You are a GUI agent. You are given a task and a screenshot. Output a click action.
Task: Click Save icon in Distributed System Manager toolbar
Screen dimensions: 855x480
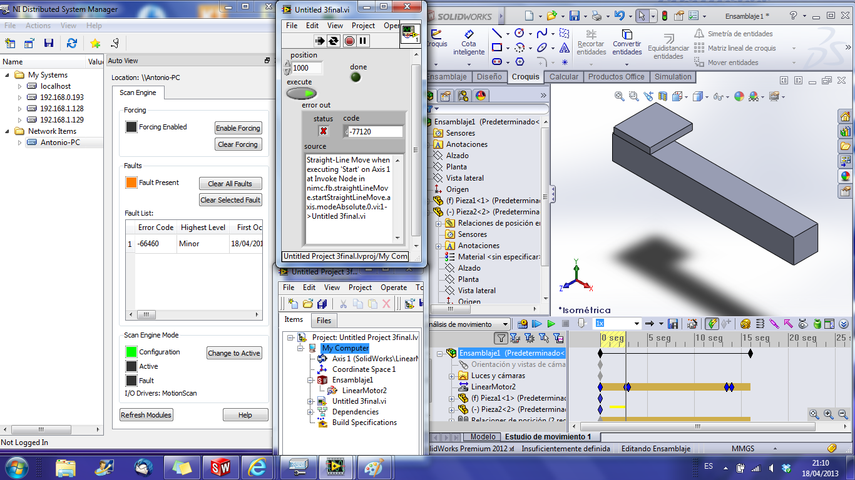point(48,43)
